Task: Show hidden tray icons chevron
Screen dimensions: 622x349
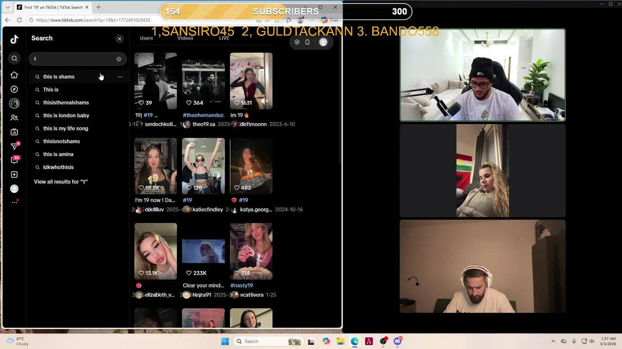Action: tap(553, 341)
